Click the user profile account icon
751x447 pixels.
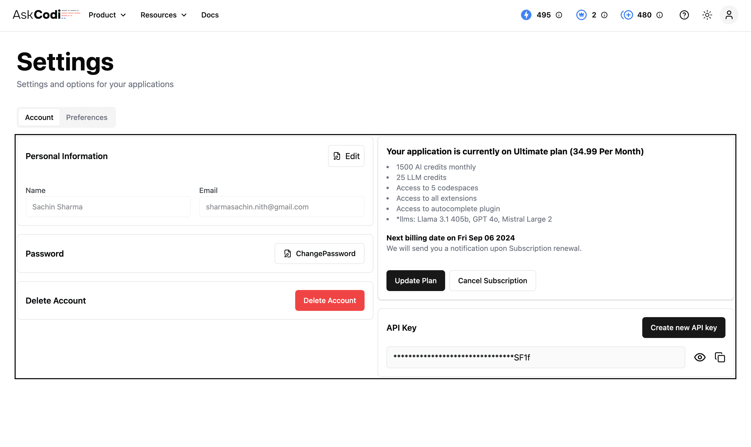[x=729, y=15]
